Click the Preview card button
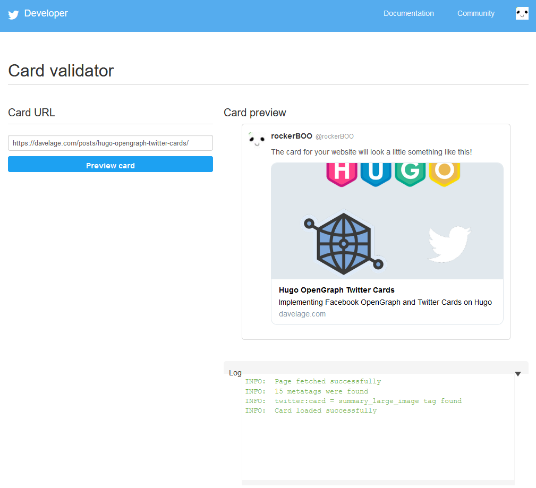 click(x=110, y=165)
